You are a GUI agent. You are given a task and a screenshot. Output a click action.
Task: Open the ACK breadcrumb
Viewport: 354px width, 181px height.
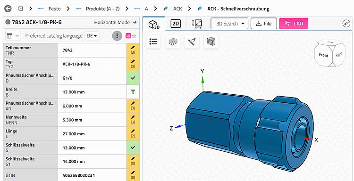pos(177,9)
